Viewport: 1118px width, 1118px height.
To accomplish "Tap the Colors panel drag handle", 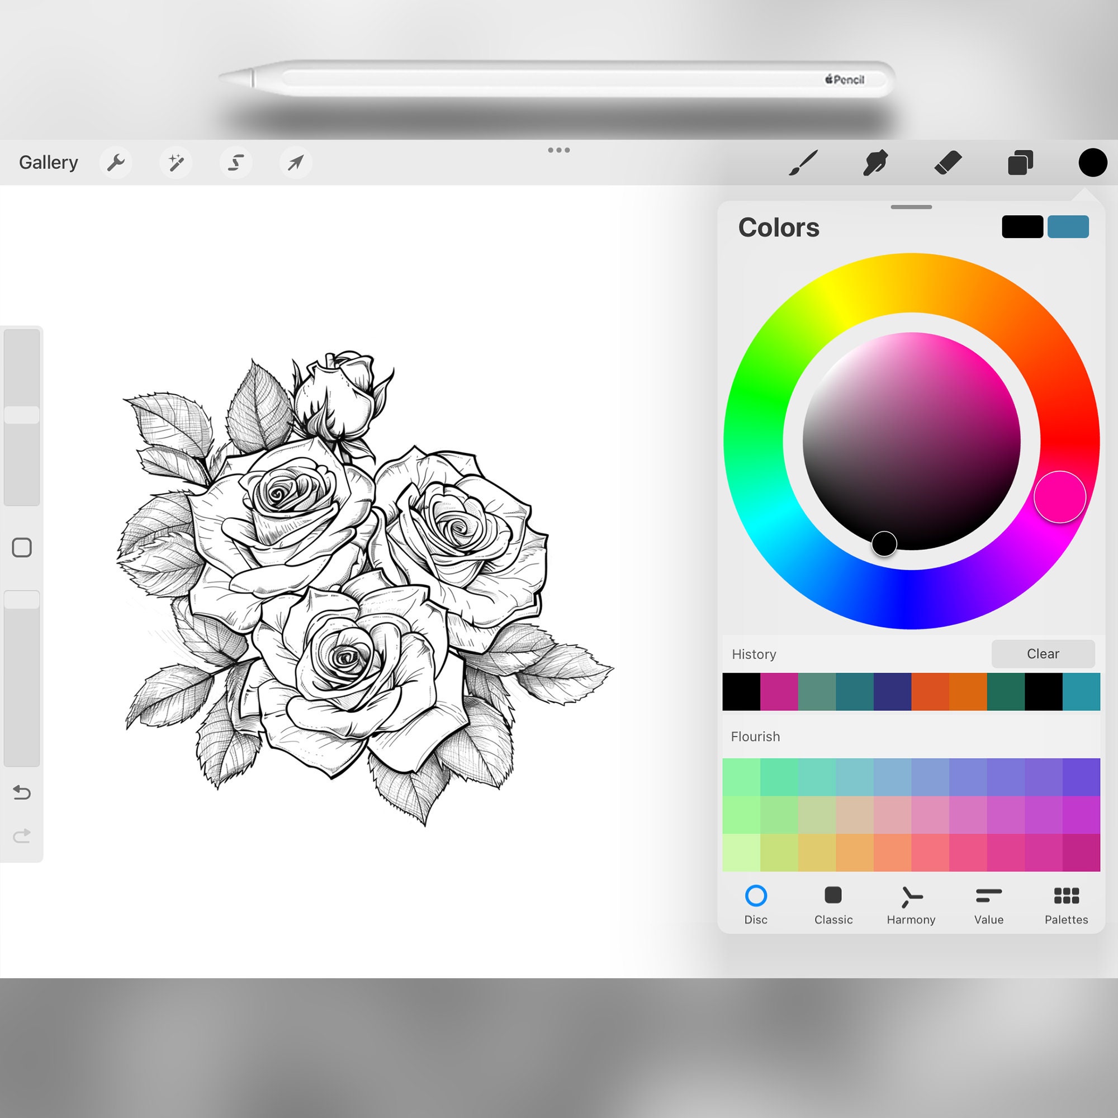I will coord(911,207).
